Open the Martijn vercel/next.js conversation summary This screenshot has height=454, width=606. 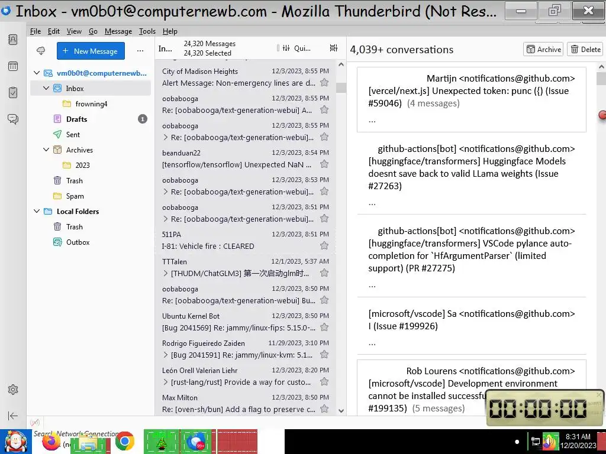coord(472,99)
